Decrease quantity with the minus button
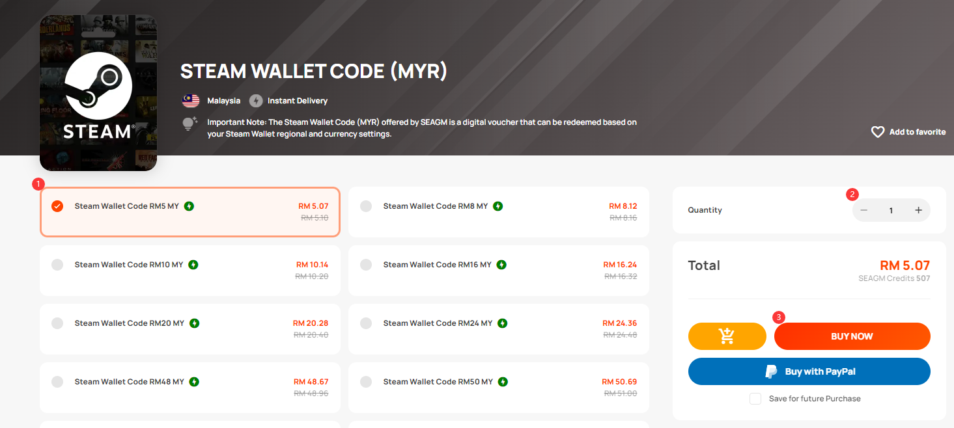Viewport: 954px width, 428px height. (864, 210)
